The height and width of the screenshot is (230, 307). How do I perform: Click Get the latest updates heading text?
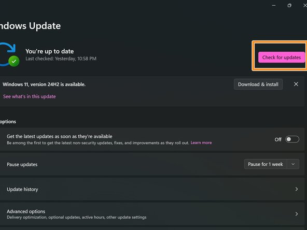[x=60, y=136]
